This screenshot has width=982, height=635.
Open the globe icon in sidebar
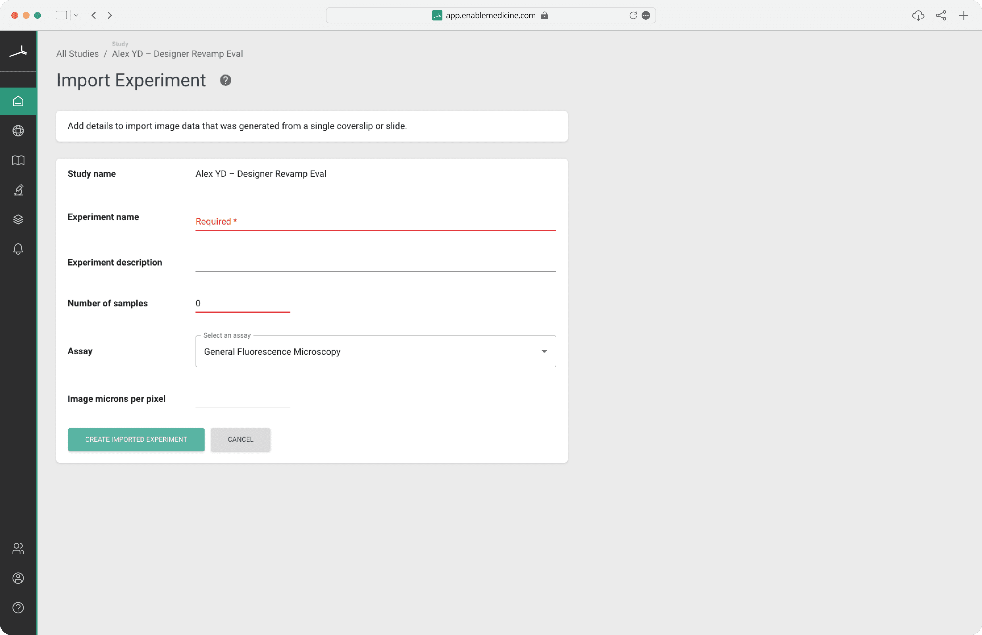18,131
